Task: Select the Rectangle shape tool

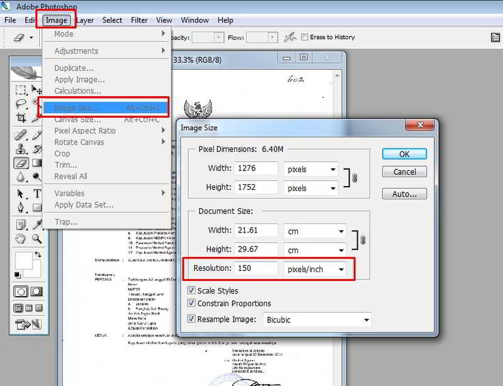Action: tap(37, 207)
